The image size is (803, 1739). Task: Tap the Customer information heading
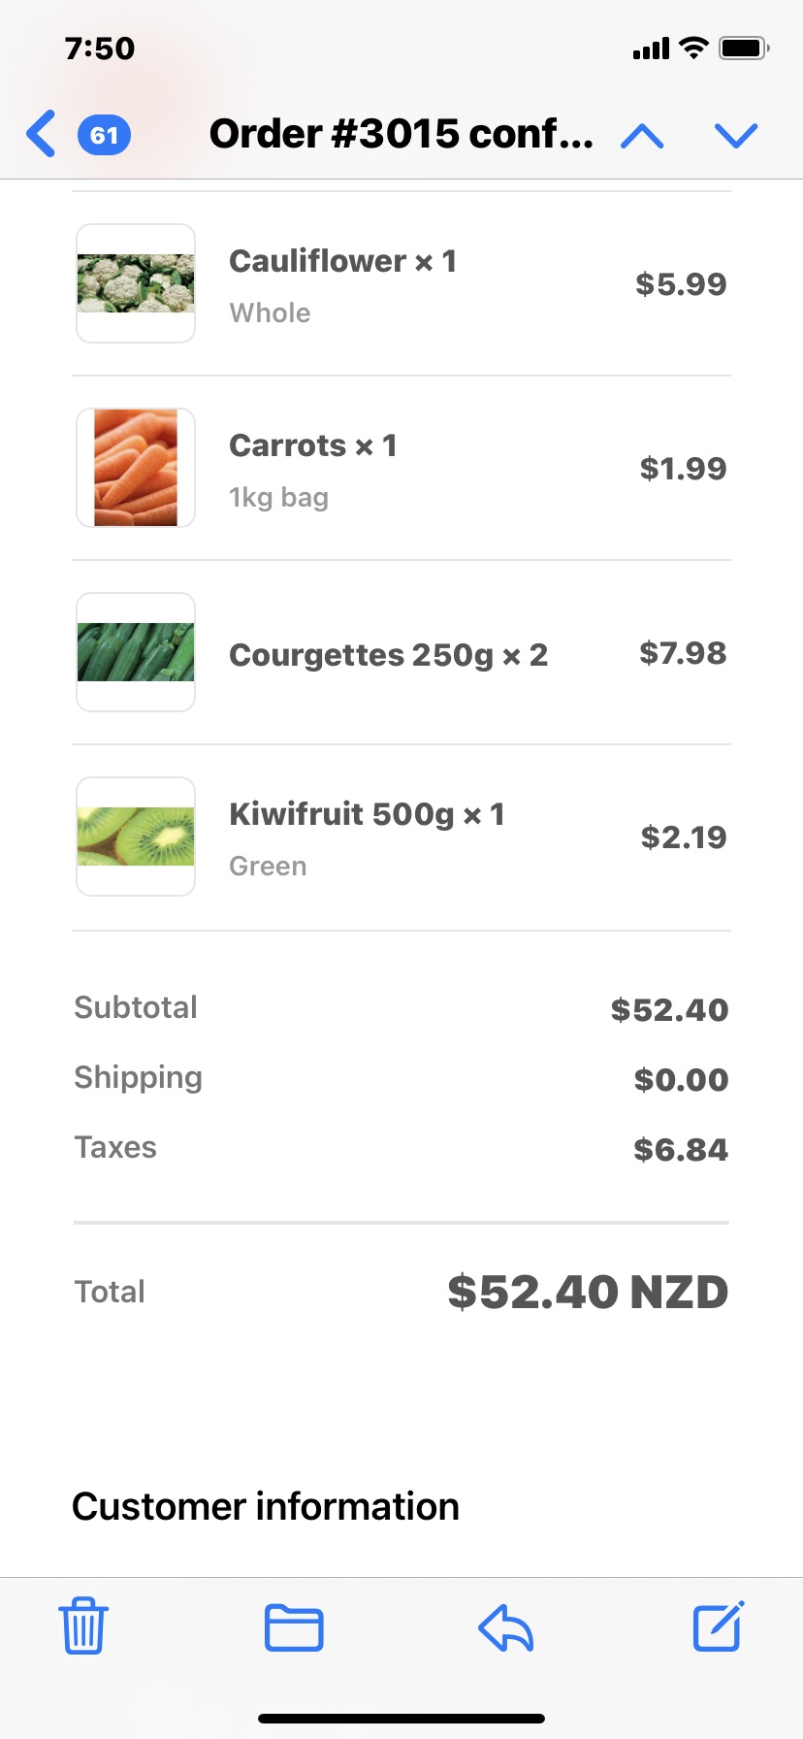(x=266, y=1506)
